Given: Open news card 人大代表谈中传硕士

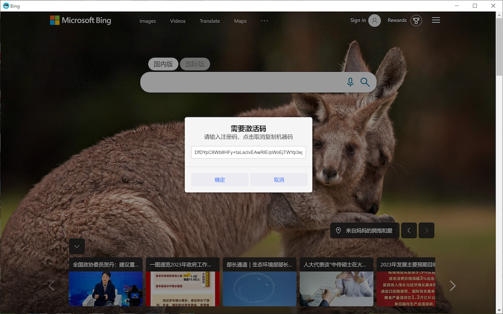Looking at the screenshot, I should click(337, 282).
